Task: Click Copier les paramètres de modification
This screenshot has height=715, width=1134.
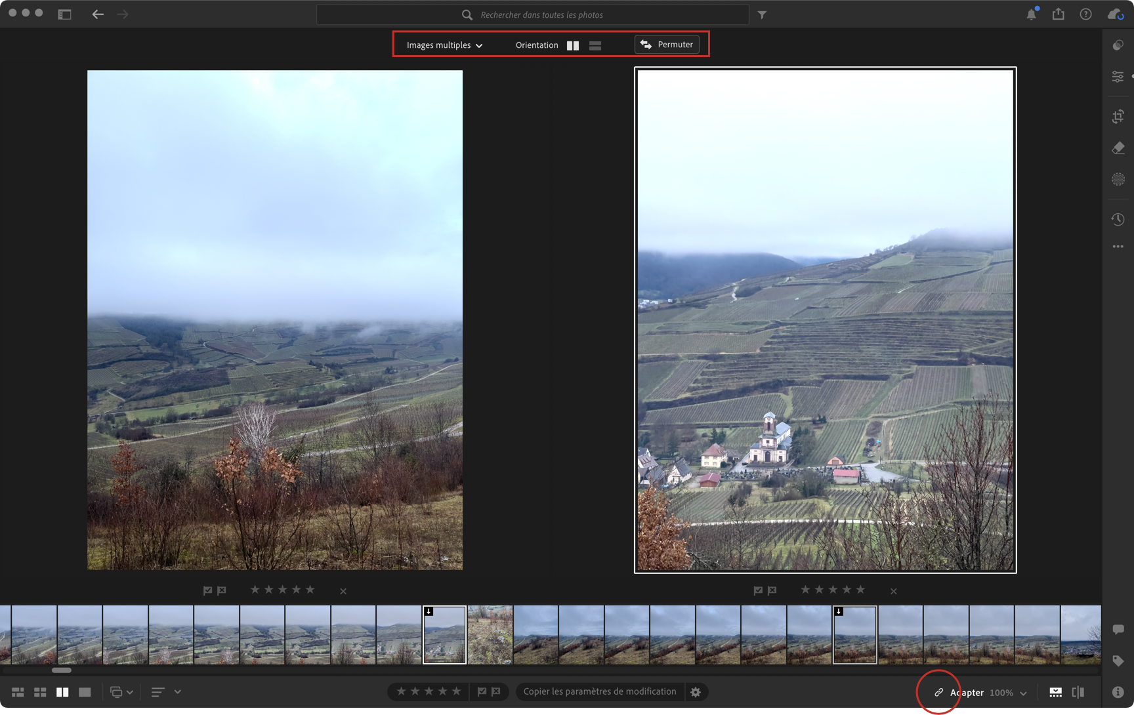Action: pos(599,691)
